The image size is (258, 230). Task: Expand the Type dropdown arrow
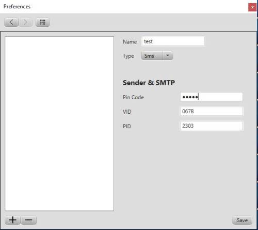tap(168, 55)
